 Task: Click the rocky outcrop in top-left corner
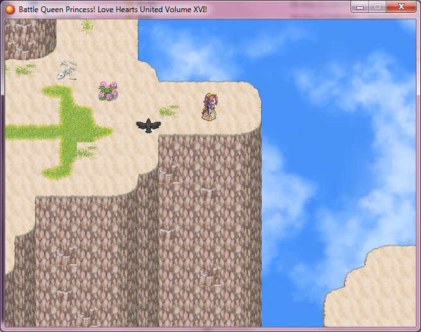29,37
